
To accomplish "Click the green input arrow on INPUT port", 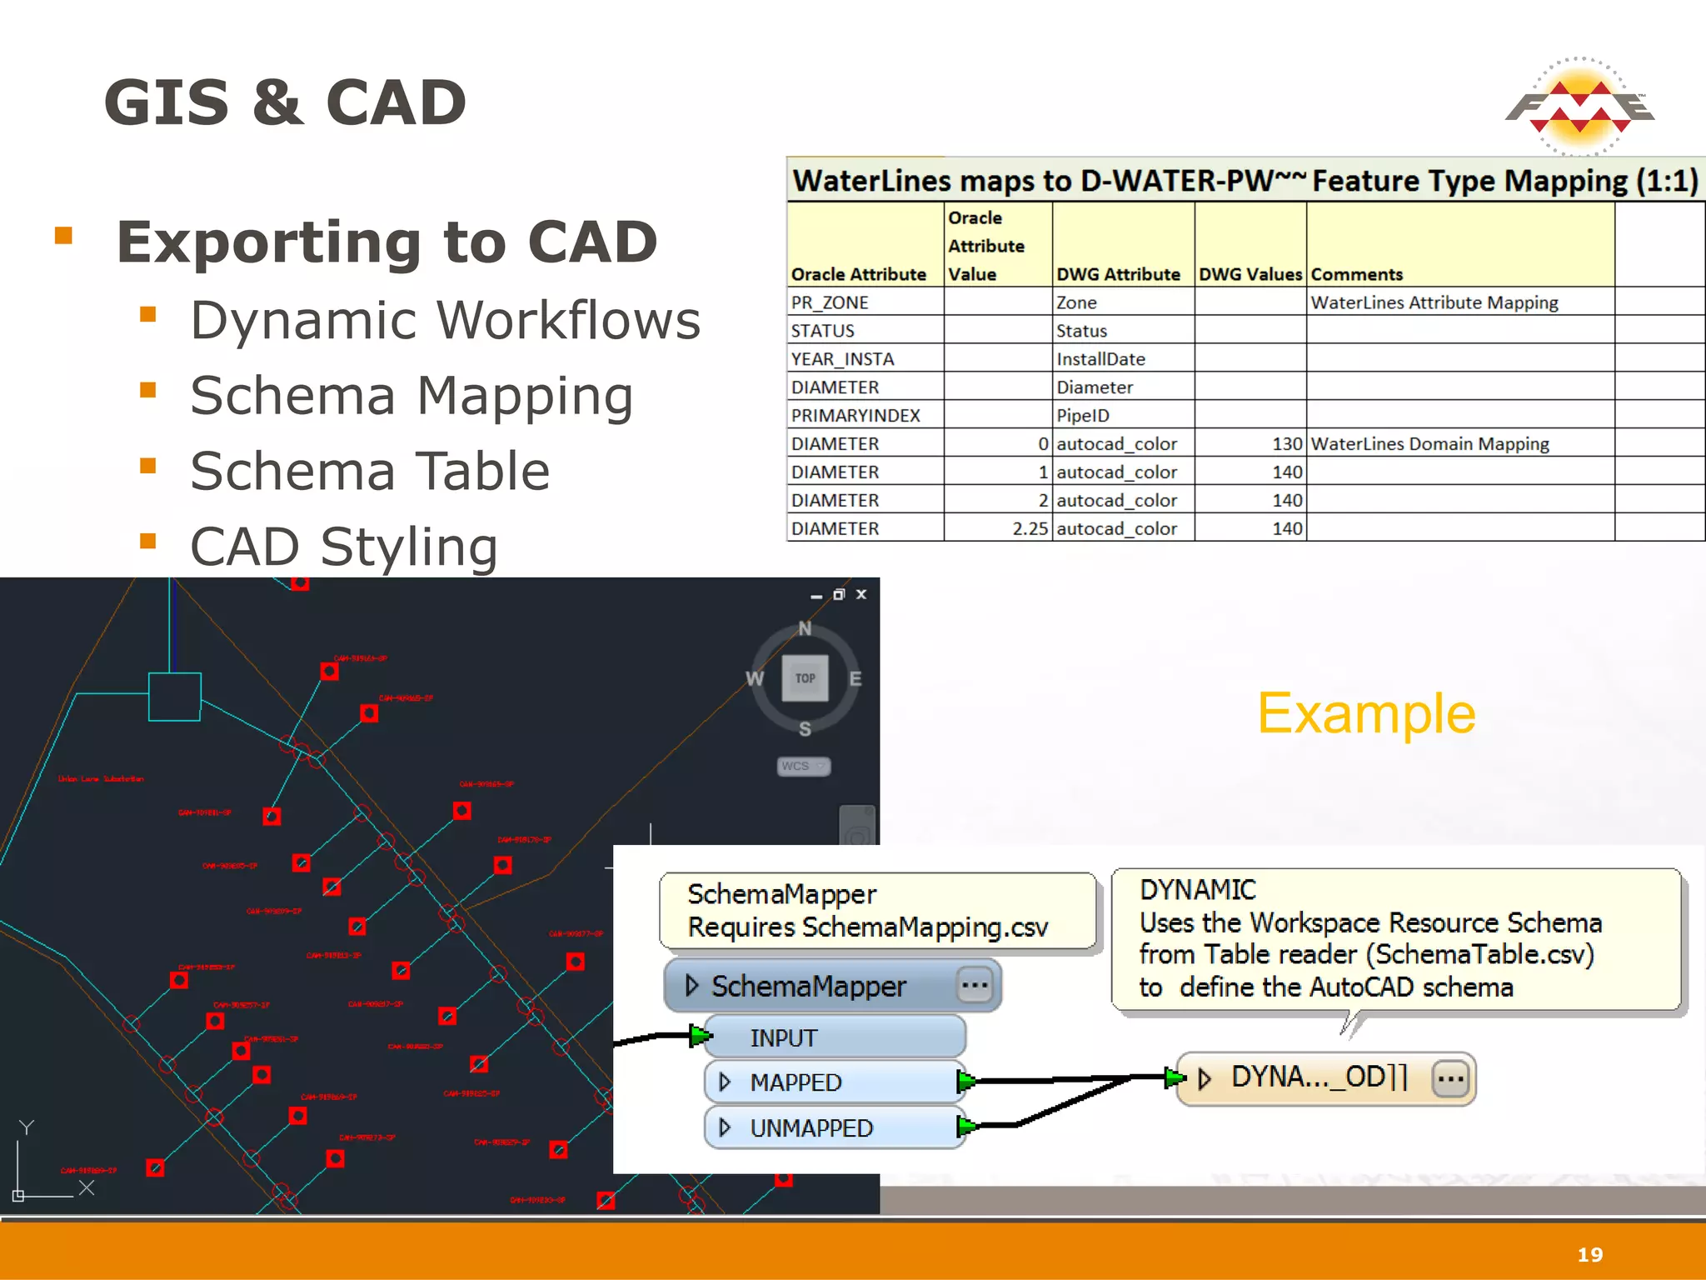I will click(701, 1037).
